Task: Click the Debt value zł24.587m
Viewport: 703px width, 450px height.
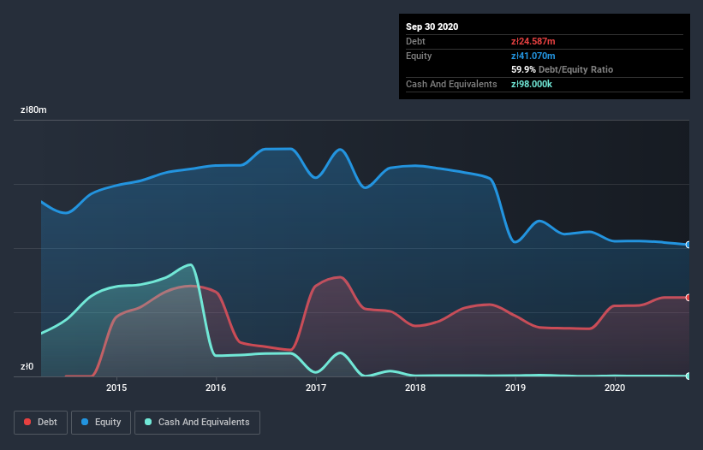Action: coord(533,41)
